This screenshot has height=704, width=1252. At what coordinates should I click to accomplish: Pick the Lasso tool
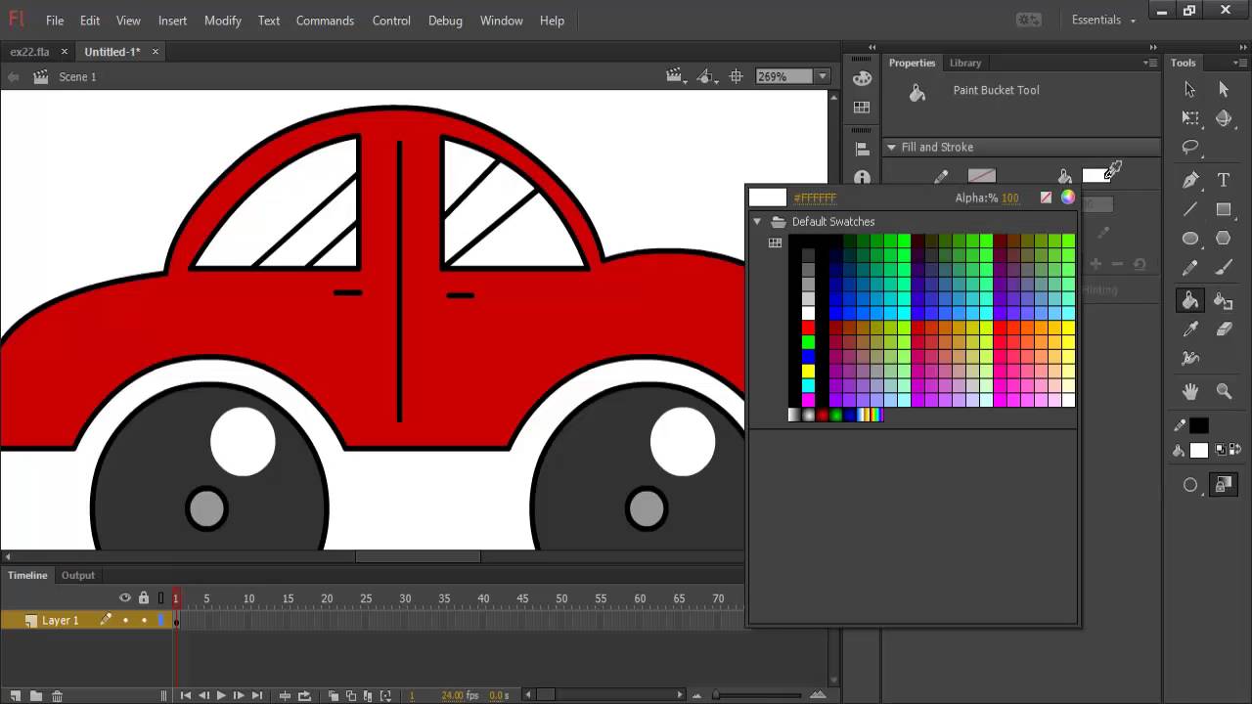(1190, 148)
